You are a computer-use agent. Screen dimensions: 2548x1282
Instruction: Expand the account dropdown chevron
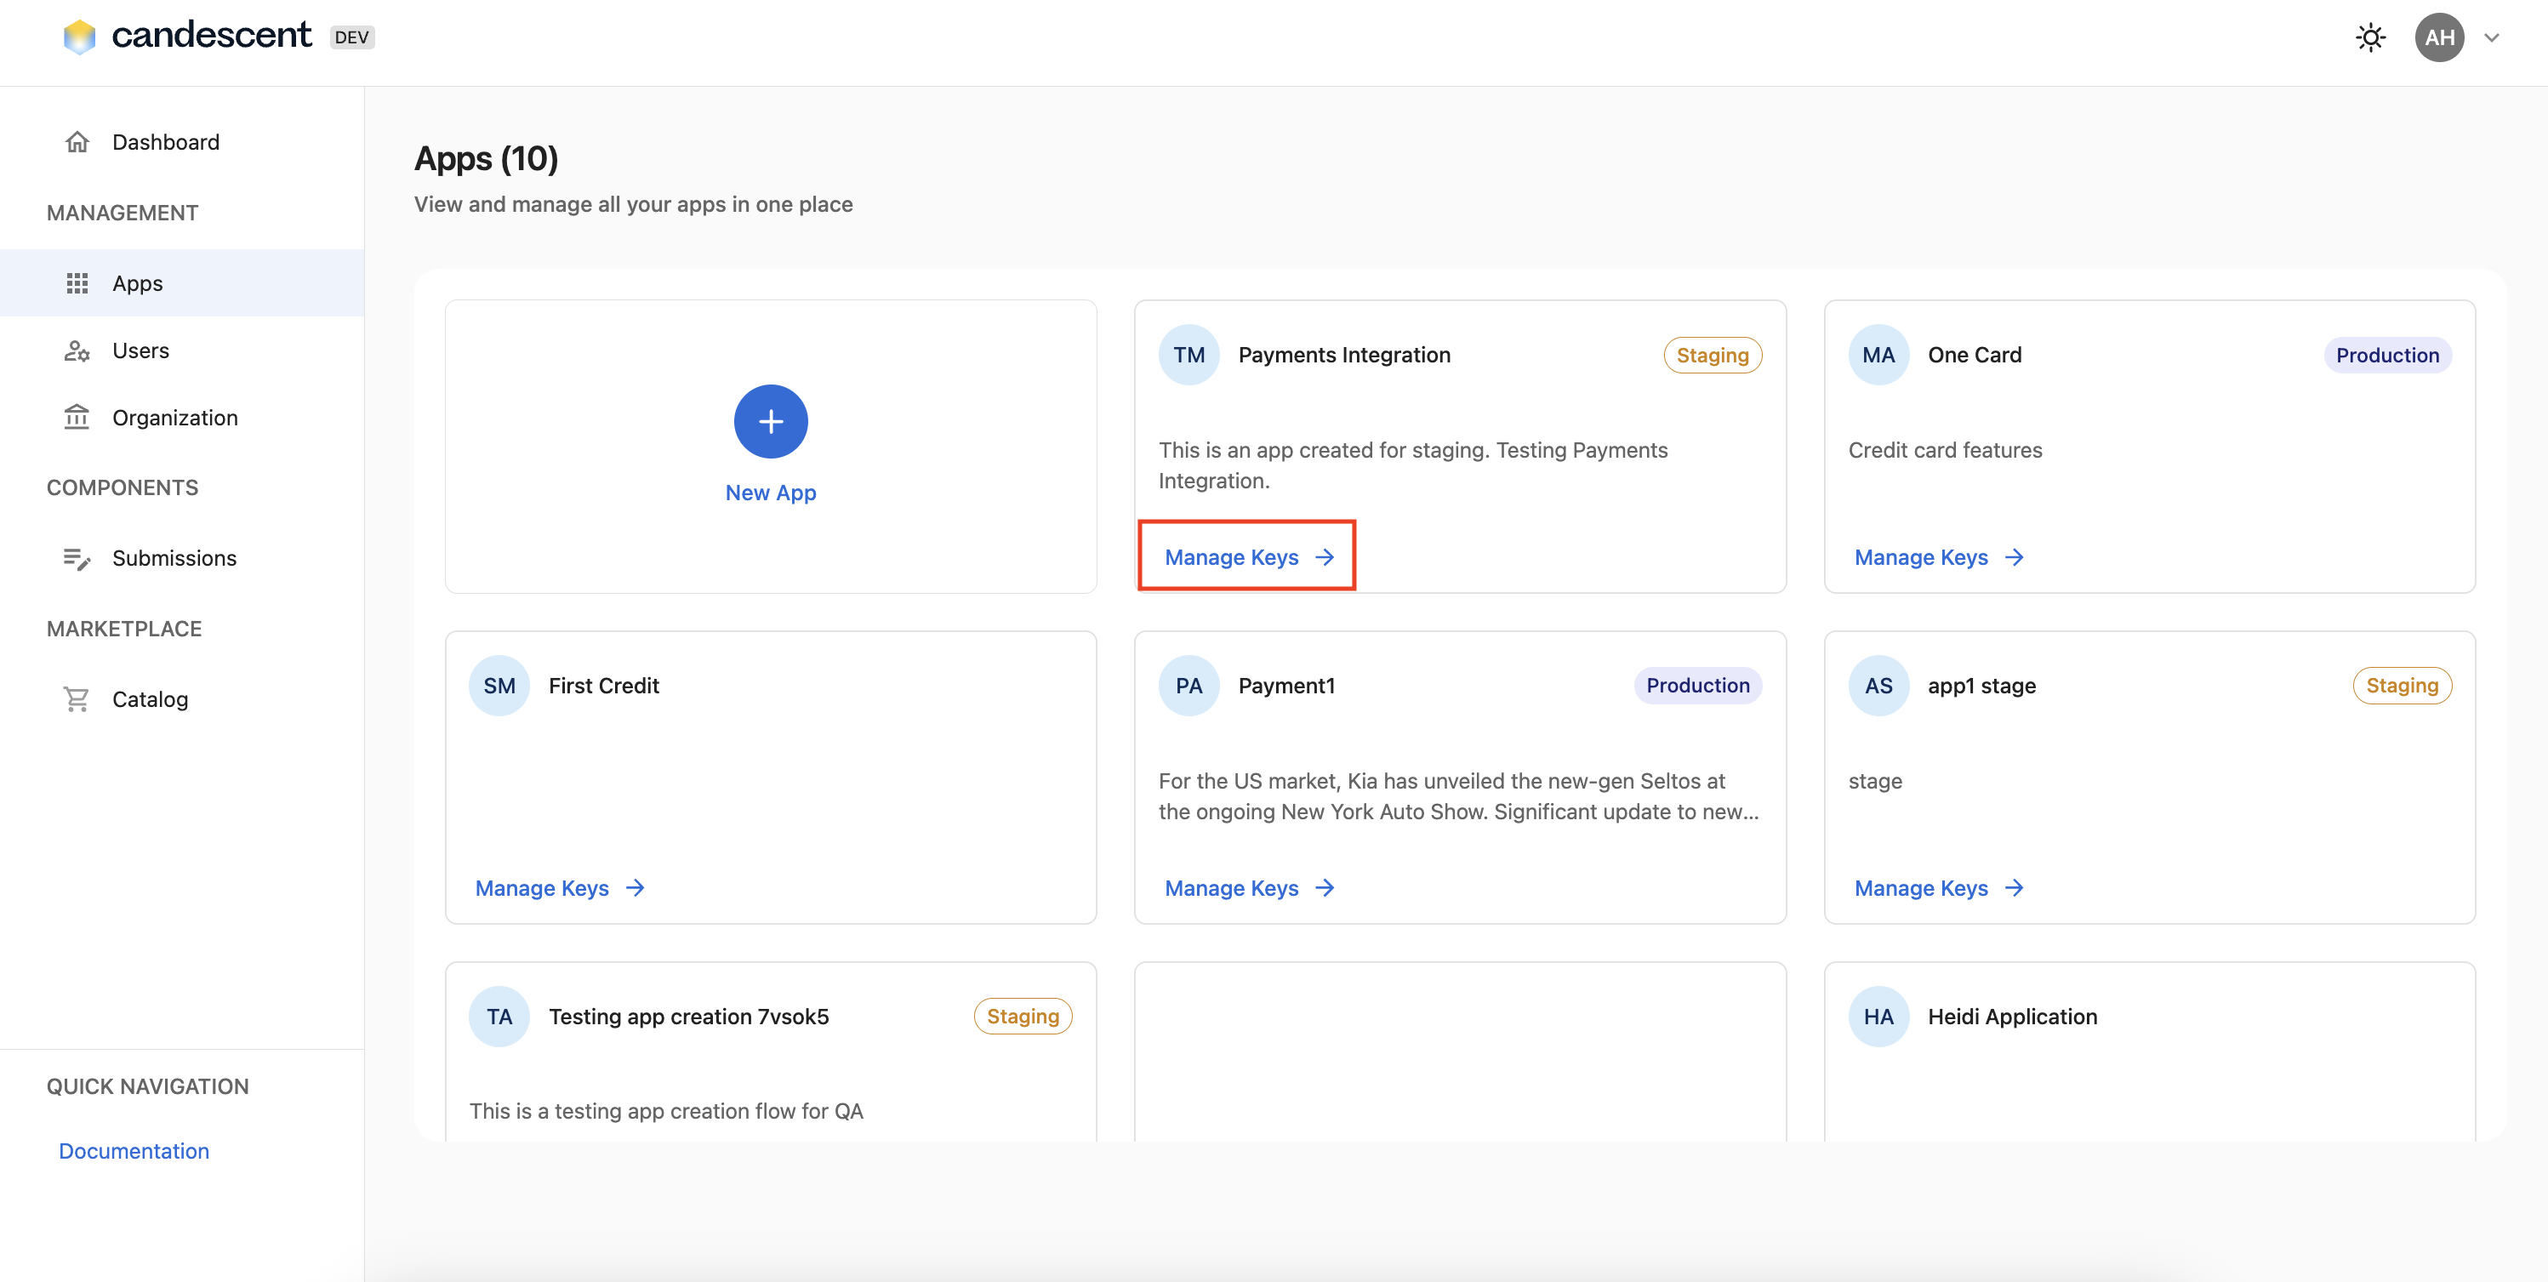pyautogui.click(x=2492, y=37)
